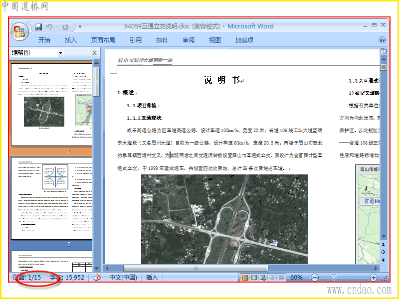Switch to Print Layout view

click(x=245, y=278)
